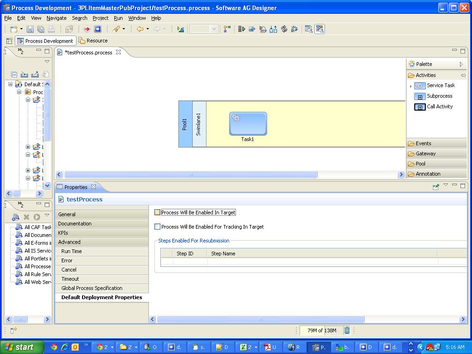The image size is (472, 354).
Task: Open the Navigate menu
Action: click(x=57, y=18)
